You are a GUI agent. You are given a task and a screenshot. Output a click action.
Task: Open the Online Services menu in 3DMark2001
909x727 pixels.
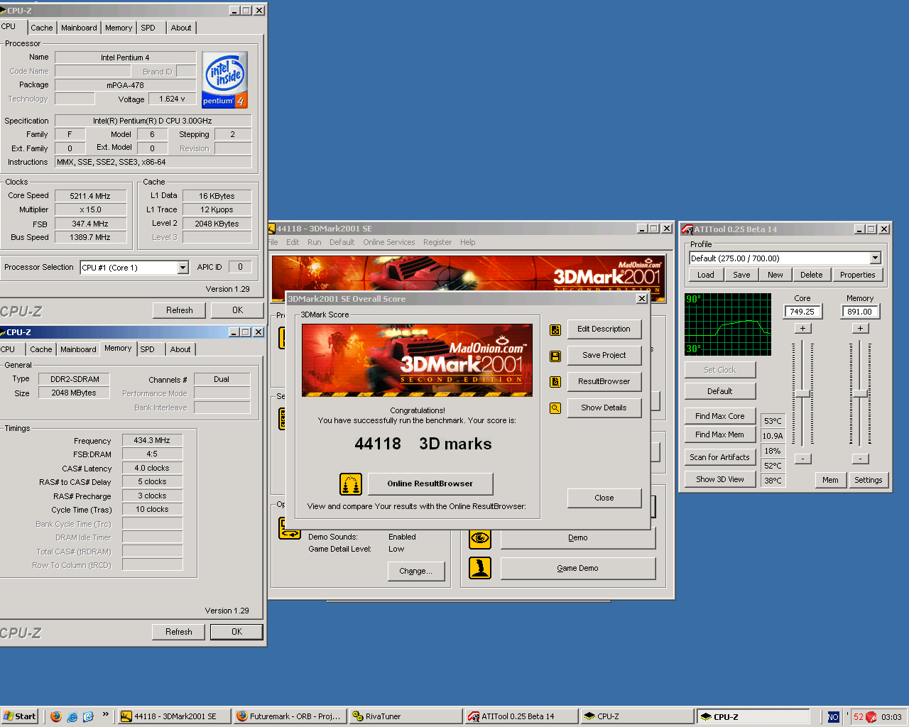point(389,242)
